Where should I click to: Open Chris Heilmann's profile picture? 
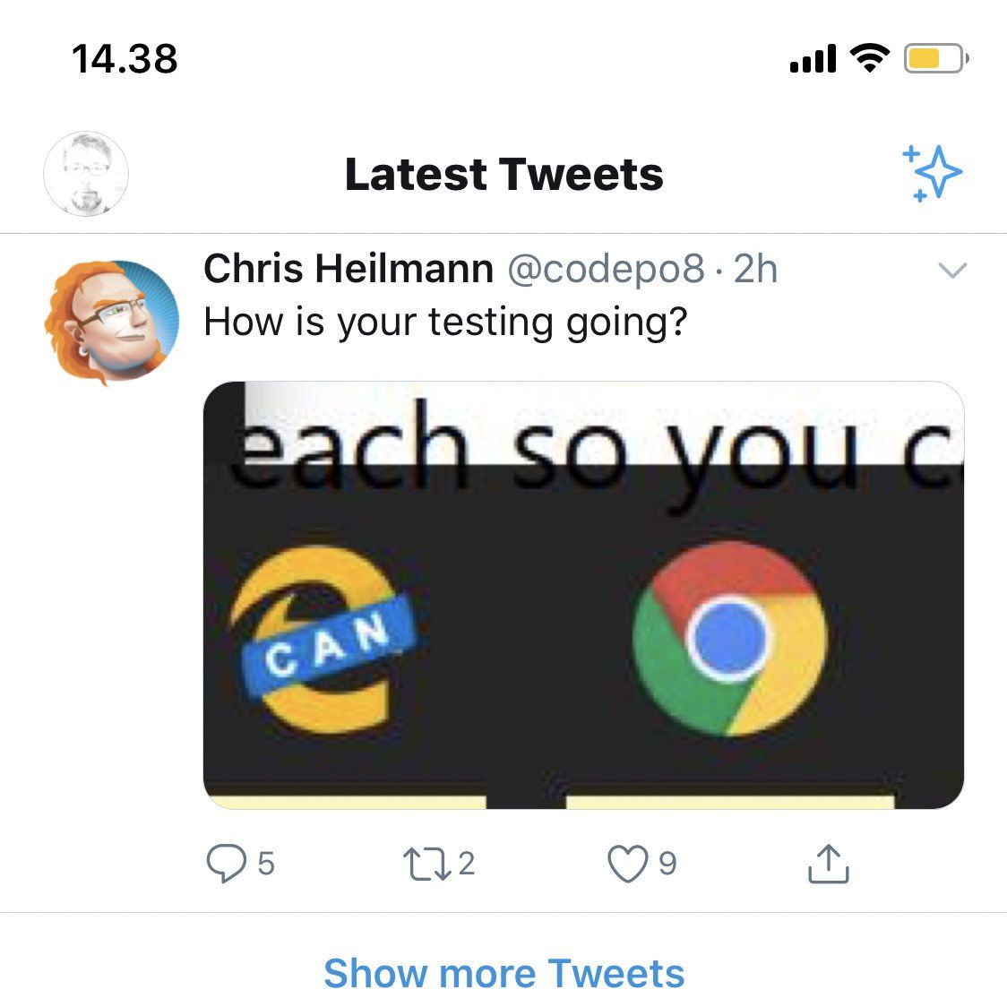pyautogui.click(x=112, y=322)
